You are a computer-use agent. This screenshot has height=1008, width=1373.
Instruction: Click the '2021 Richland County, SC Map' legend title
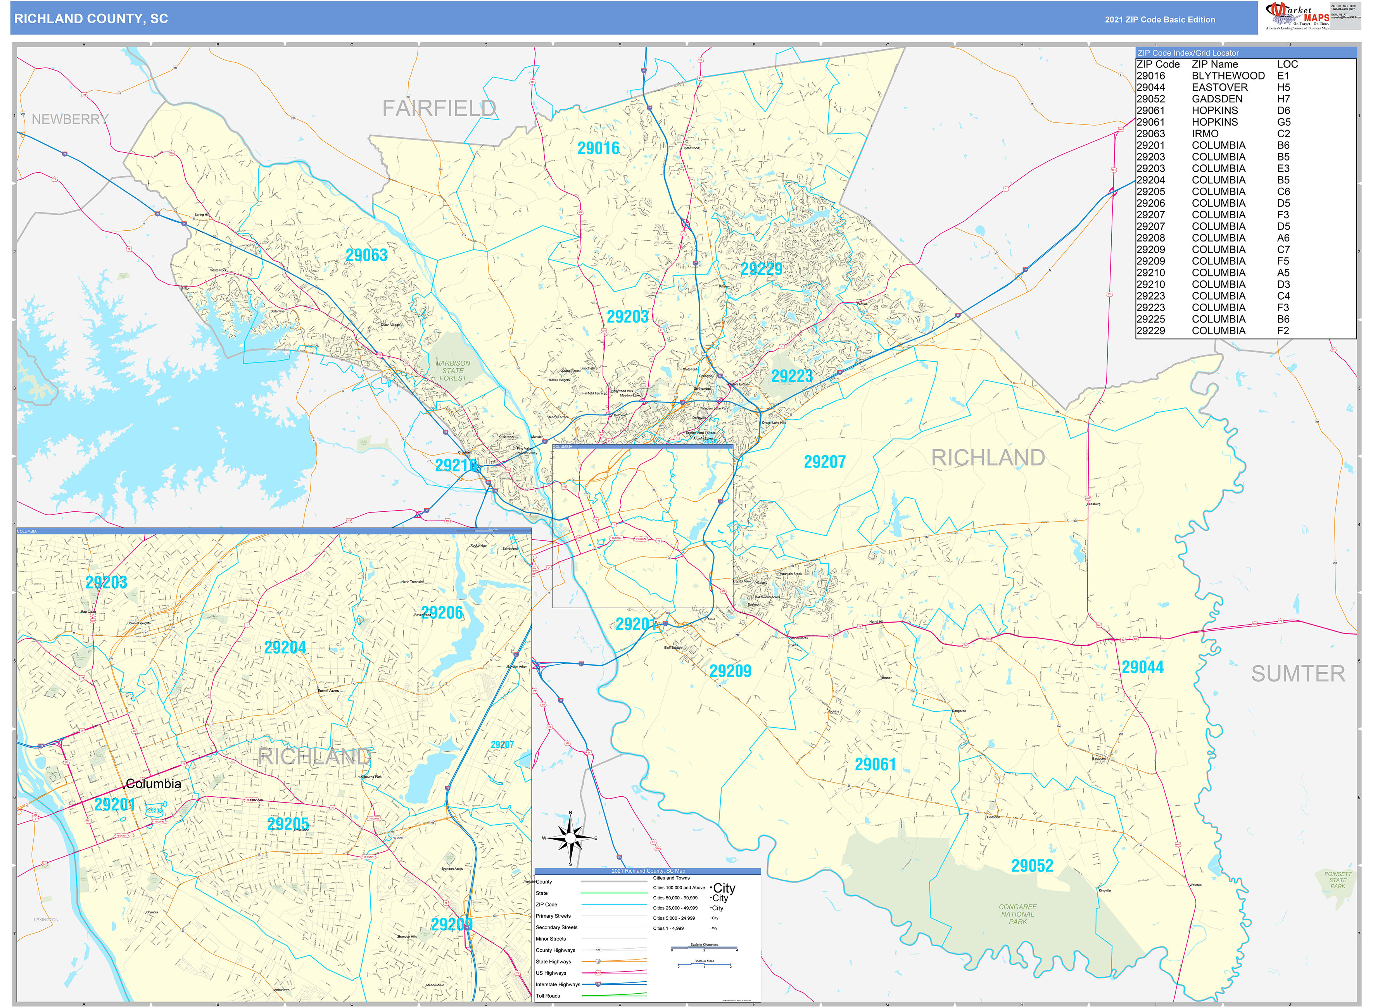(x=648, y=871)
